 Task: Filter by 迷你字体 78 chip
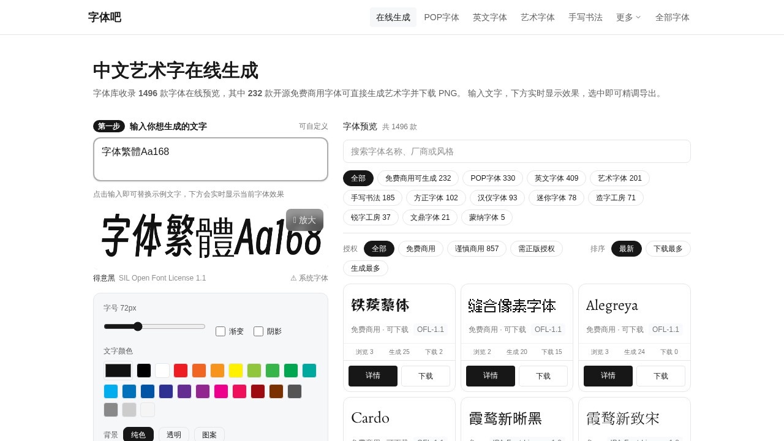click(x=557, y=198)
